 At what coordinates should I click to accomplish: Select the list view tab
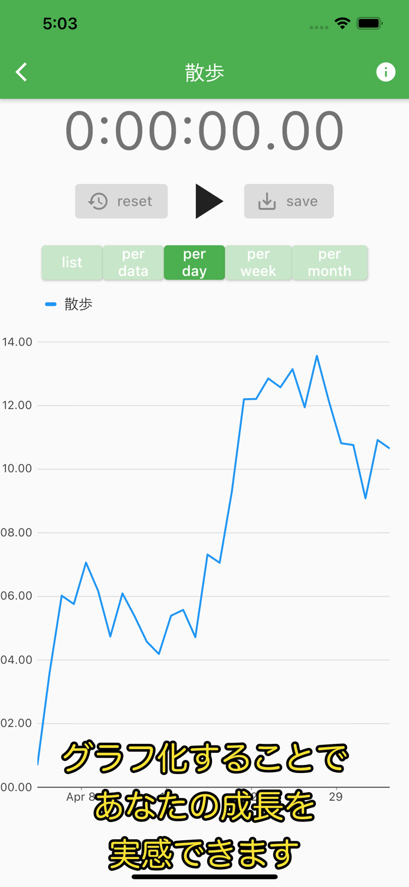[72, 263]
